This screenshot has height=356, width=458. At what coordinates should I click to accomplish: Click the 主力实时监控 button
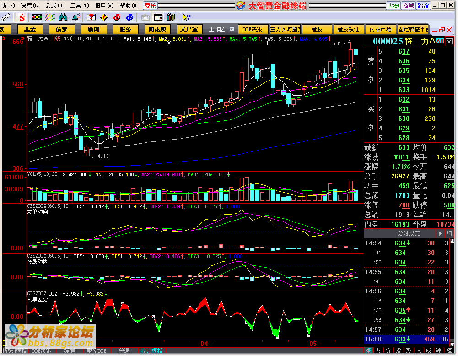pos(286,29)
